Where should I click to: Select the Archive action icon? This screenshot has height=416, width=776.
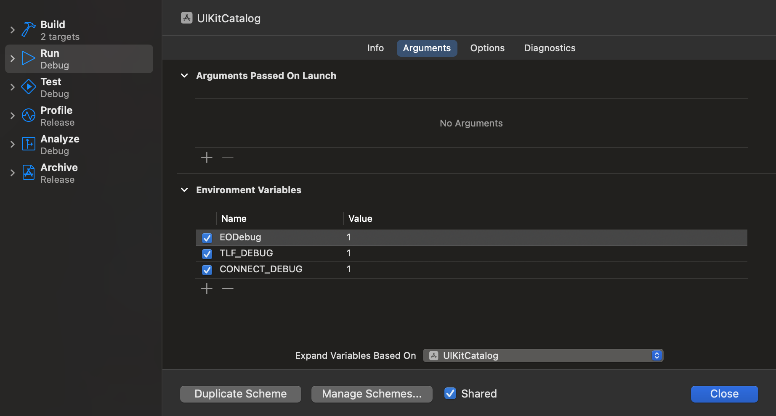pos(28,172)
